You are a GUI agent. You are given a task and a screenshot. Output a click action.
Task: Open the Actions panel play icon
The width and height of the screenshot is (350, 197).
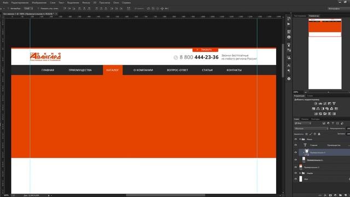coord(289,24)
